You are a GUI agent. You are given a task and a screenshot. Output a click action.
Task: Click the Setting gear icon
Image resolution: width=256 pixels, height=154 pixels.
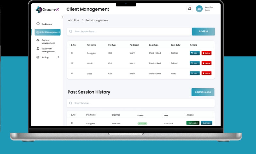tap(38, 57)
